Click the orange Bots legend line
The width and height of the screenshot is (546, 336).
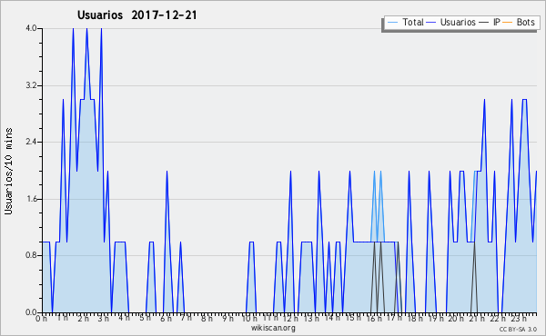tap(508, 23)
